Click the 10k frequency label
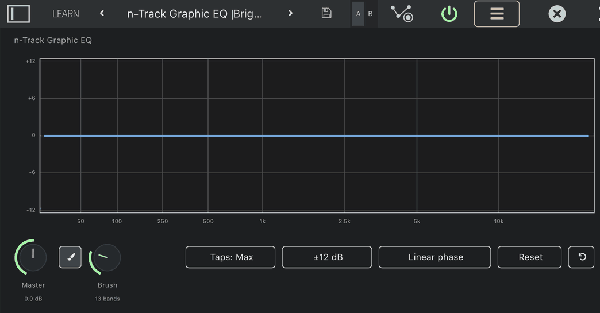 [x=499, y=221]
